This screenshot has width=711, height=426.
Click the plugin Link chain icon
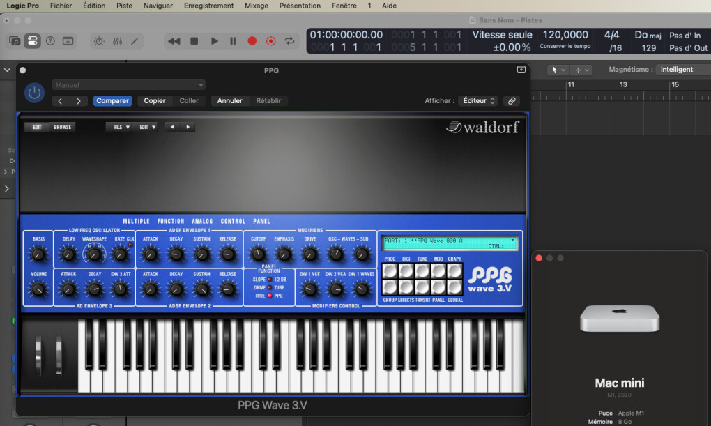(512, 100)
